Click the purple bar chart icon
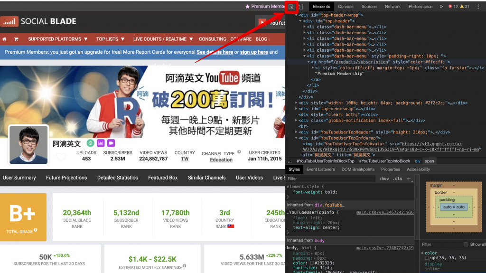Image resolution: width=486 pixels, height=273 pixels. pos(101,143)
